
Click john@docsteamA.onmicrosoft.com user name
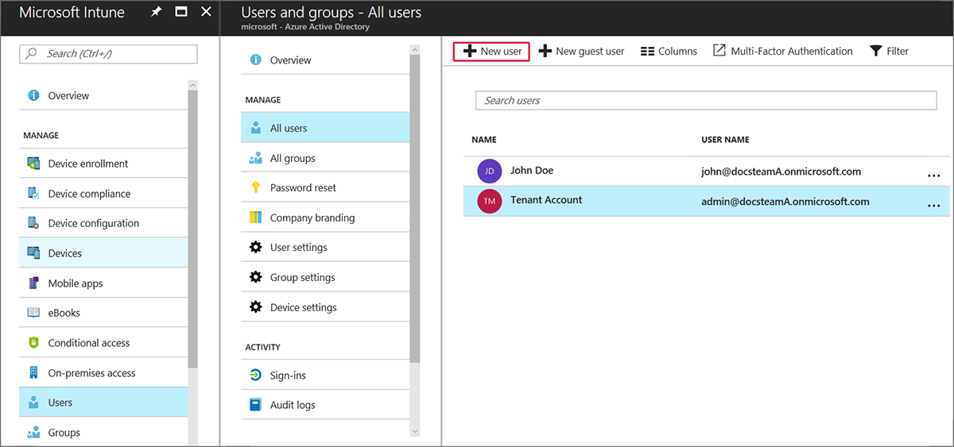tap(781, 171)
